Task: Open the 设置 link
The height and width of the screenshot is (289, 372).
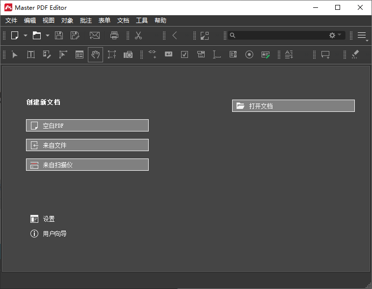Action: (x=43, y=219)
